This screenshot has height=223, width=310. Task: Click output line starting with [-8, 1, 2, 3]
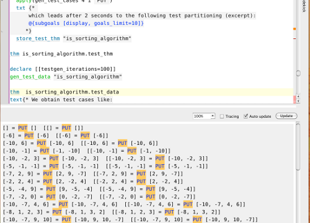click(x=112, y=212)
